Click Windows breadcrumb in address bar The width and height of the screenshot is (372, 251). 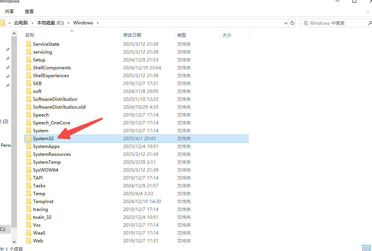(83, 23)
